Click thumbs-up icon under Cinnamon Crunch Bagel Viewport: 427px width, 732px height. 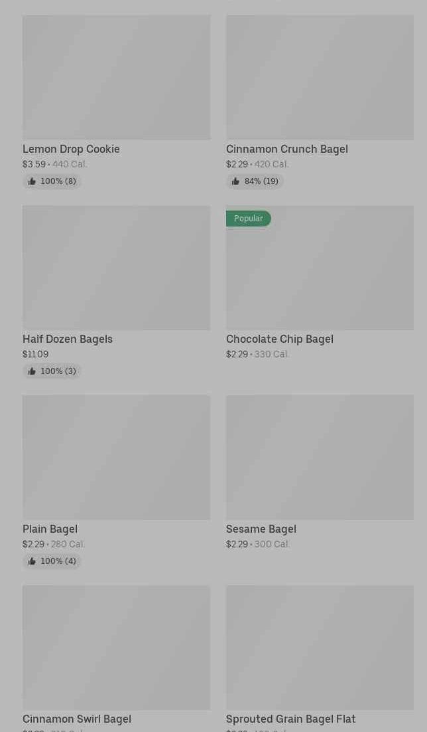pos(235,181)
